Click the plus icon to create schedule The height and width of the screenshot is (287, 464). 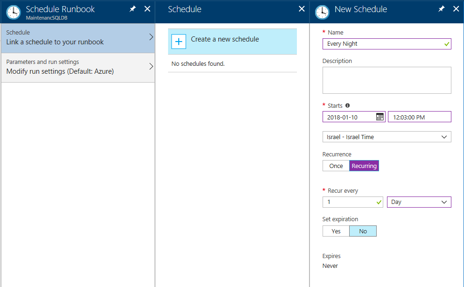pos(179,42)
